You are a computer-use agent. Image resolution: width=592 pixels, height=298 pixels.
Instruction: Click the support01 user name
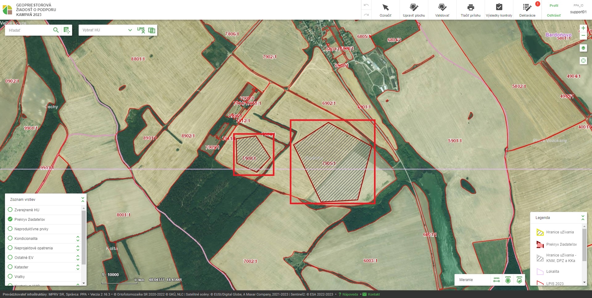point(578,12)
